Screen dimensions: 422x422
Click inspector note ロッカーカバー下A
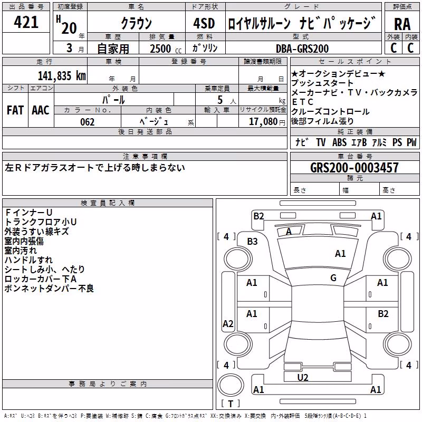(41, 279)
